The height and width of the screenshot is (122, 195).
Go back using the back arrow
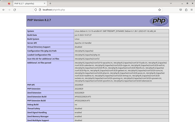(4, 10)
